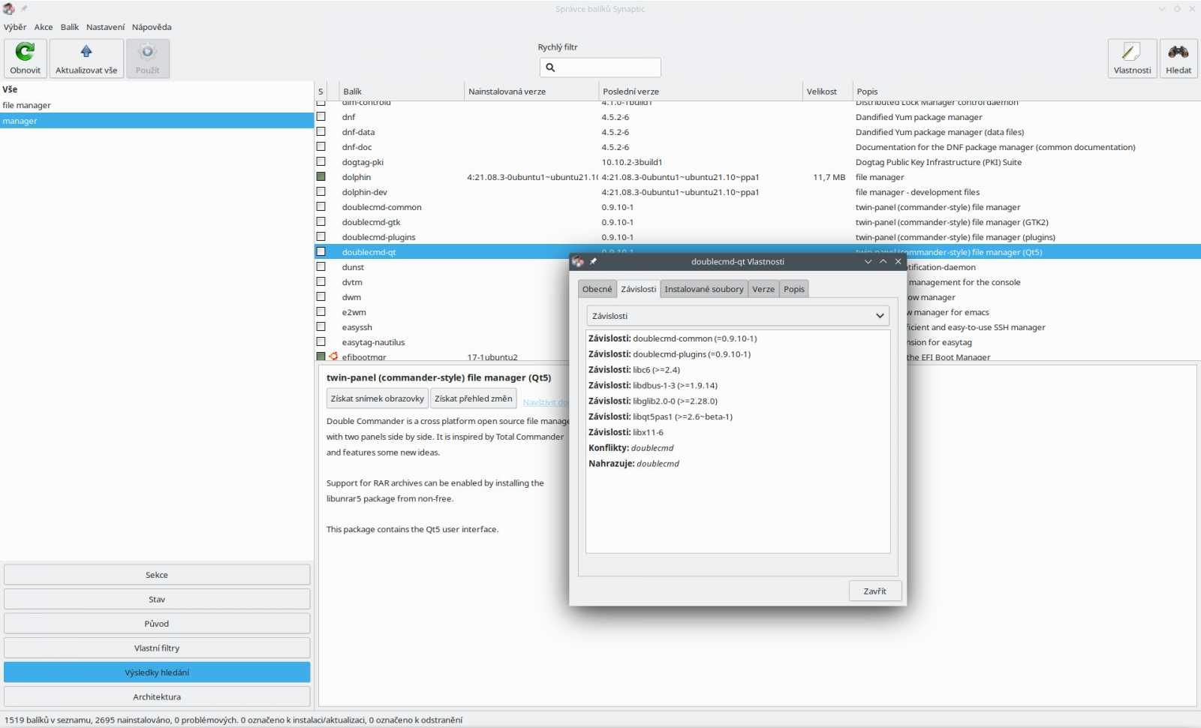Screen dimensions: 1201x728
Task: Open the Závislosti dropdown in the dialog
Action: [738, 316]
